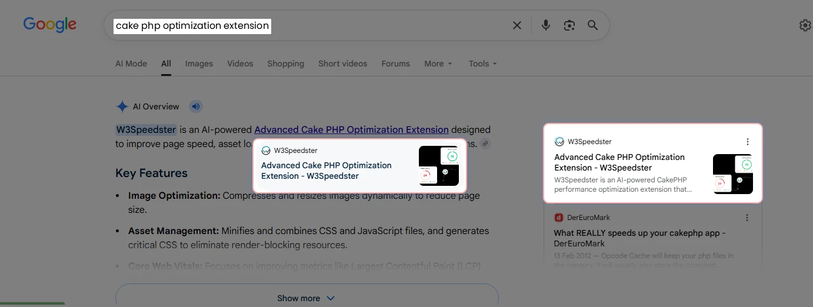Viewport: 813px width, 307px height.
Task: Click side card snippet about CakePHP performance
Action: pyautogui.click(x=623, y=185)
